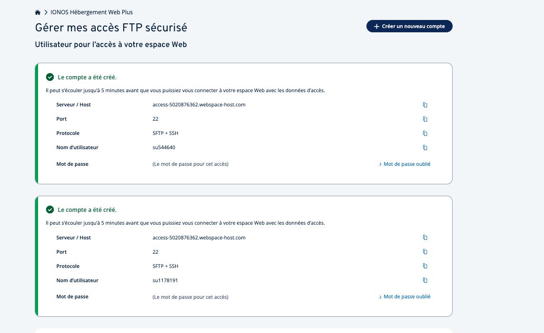
Task: Copy server host for user su1178191
Action: 425,238
